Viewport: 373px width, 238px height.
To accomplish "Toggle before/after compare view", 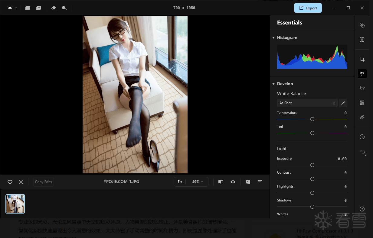I will [x=221, y=182].
